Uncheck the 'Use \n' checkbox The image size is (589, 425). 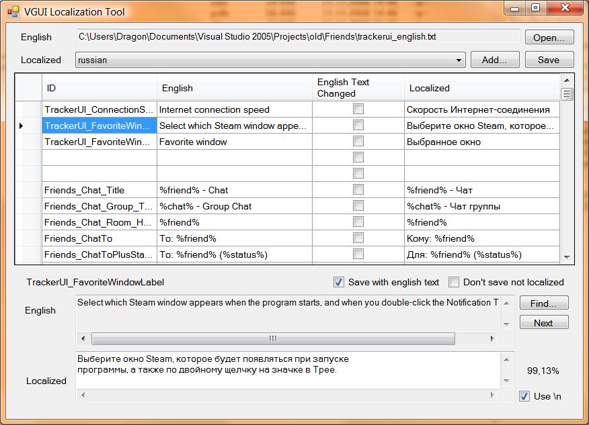click(x=524, y=396)
